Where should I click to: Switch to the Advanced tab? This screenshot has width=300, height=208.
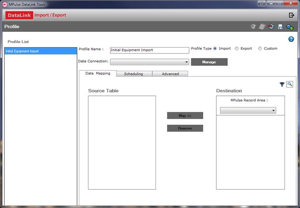tap(170, 74)
